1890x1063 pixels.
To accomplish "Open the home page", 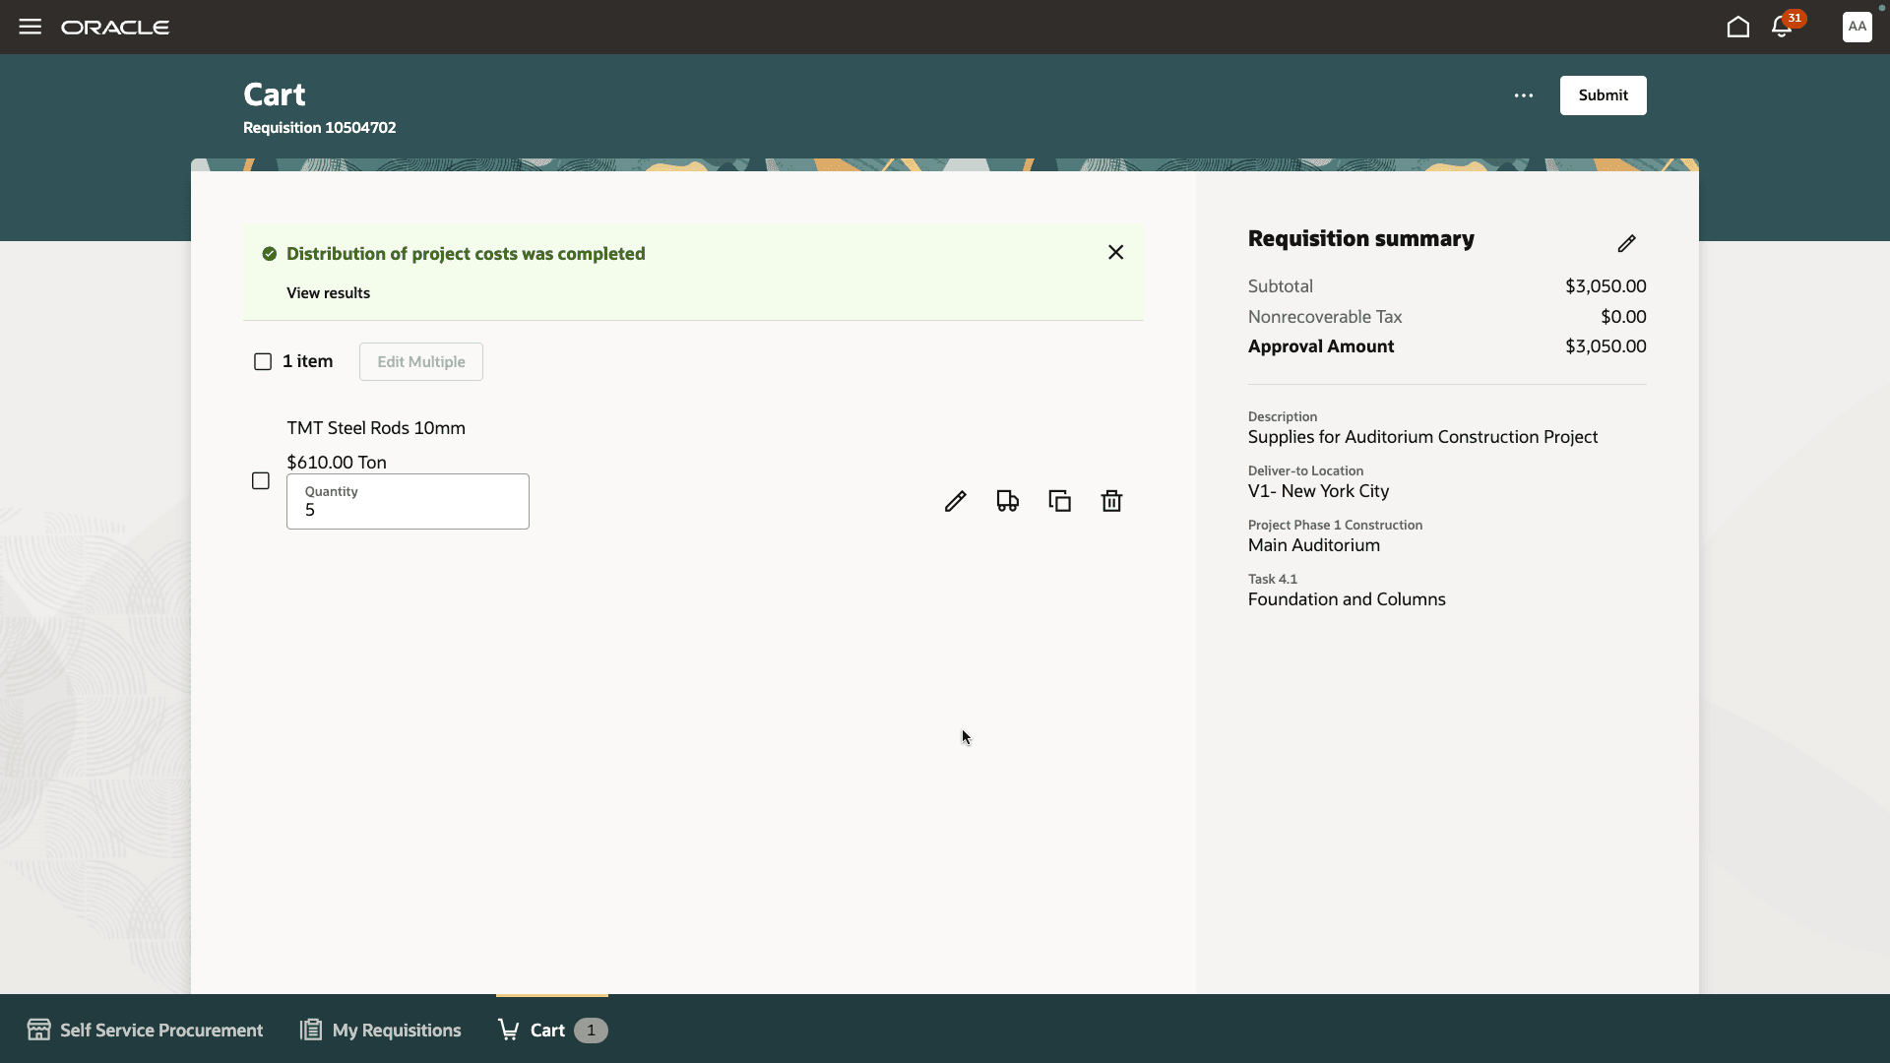I will point(1737,27).
